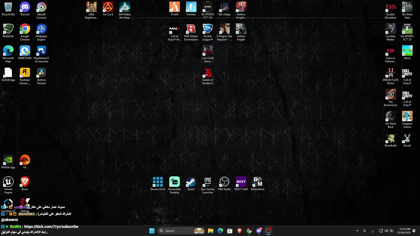
Task: Select The Bonerooms game icon
Action: point(390,98)
